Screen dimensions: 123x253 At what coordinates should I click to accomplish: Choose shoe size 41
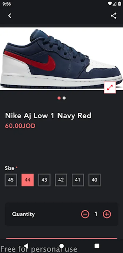coord(78,180)
